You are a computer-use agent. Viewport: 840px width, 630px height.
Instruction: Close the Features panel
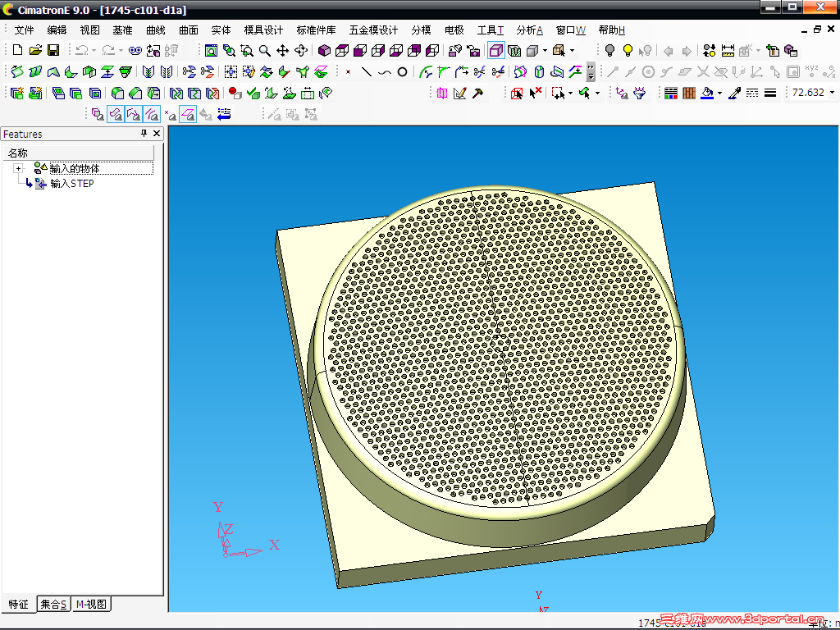tap(157, 134)
